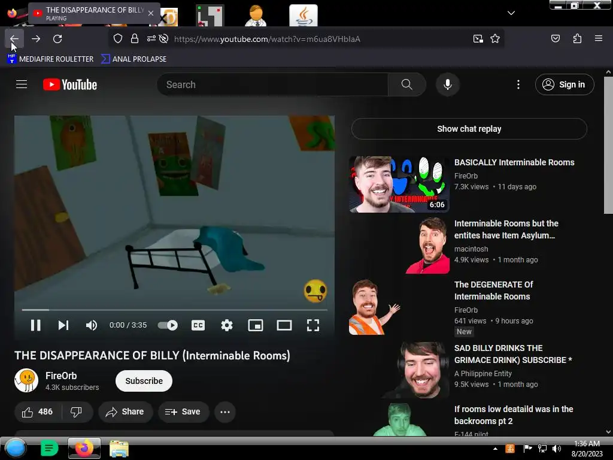Viewport: 613px width, 460px height.
Task: Open the Action Center flag icon
Action: point(527,449)
